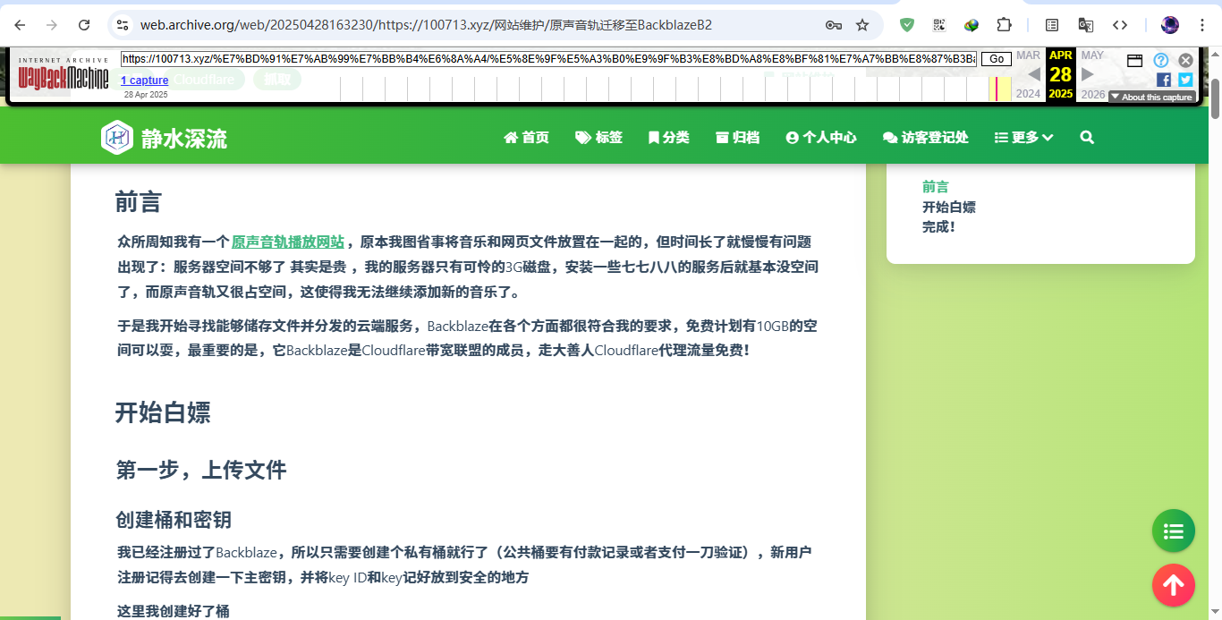
Task: Open the site search magnifier icon
Action: [1087, 137]
